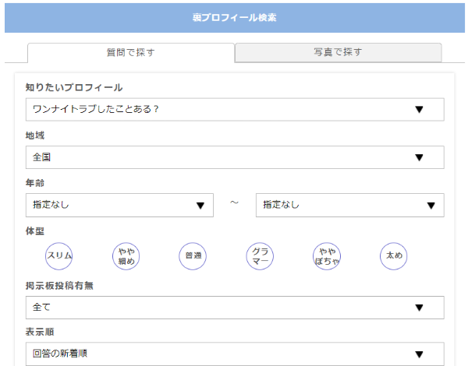This screenshot has height=366, width=468.
Task: Open the minimum 年齢 dropdown
Action: [x=119, y=205]
